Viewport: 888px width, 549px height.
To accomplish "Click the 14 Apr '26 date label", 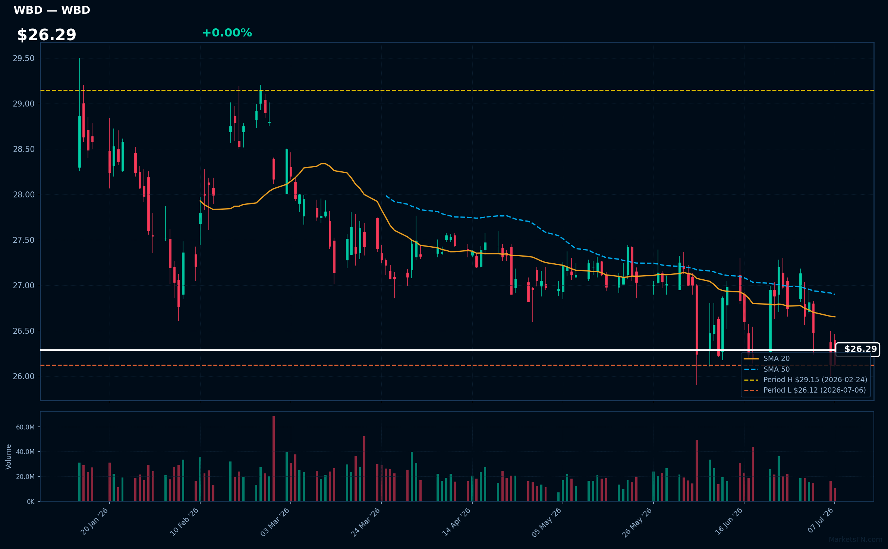I will click(457, 521).
